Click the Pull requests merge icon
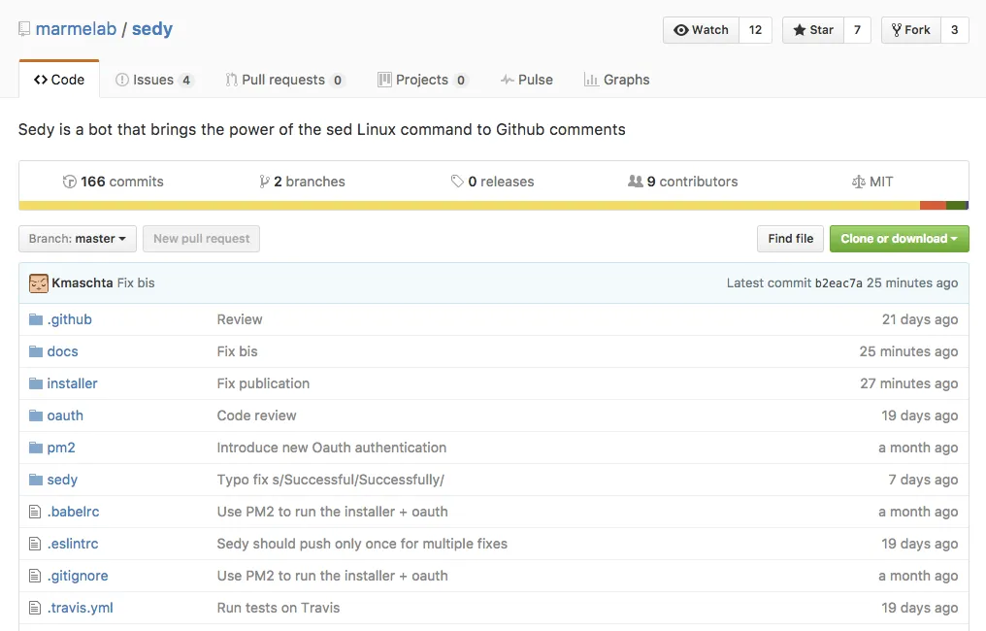Screen dimensions: 986x631 tap(231, 80)
